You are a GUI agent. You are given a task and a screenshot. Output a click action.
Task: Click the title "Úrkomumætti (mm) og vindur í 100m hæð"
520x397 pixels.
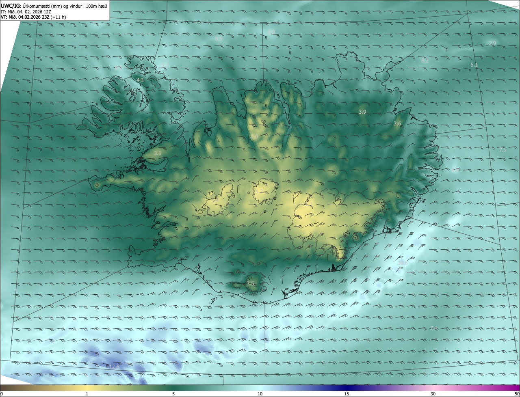pos(65,6)
